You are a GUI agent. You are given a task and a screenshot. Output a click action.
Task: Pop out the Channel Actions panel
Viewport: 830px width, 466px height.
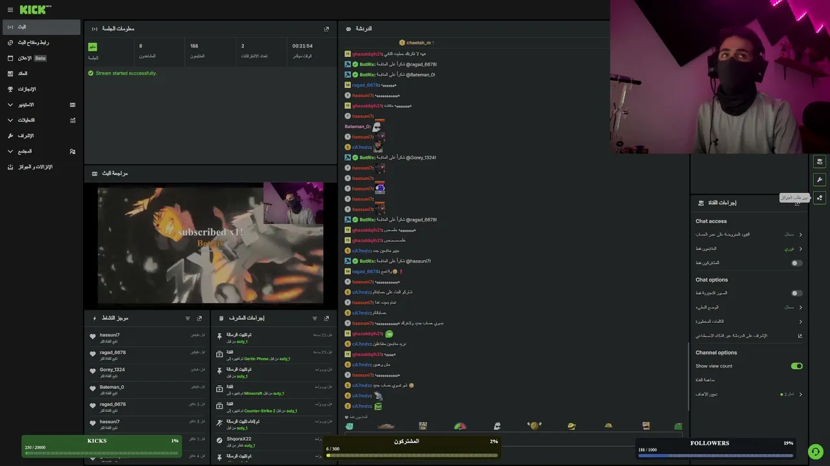[x=798, y=203]
